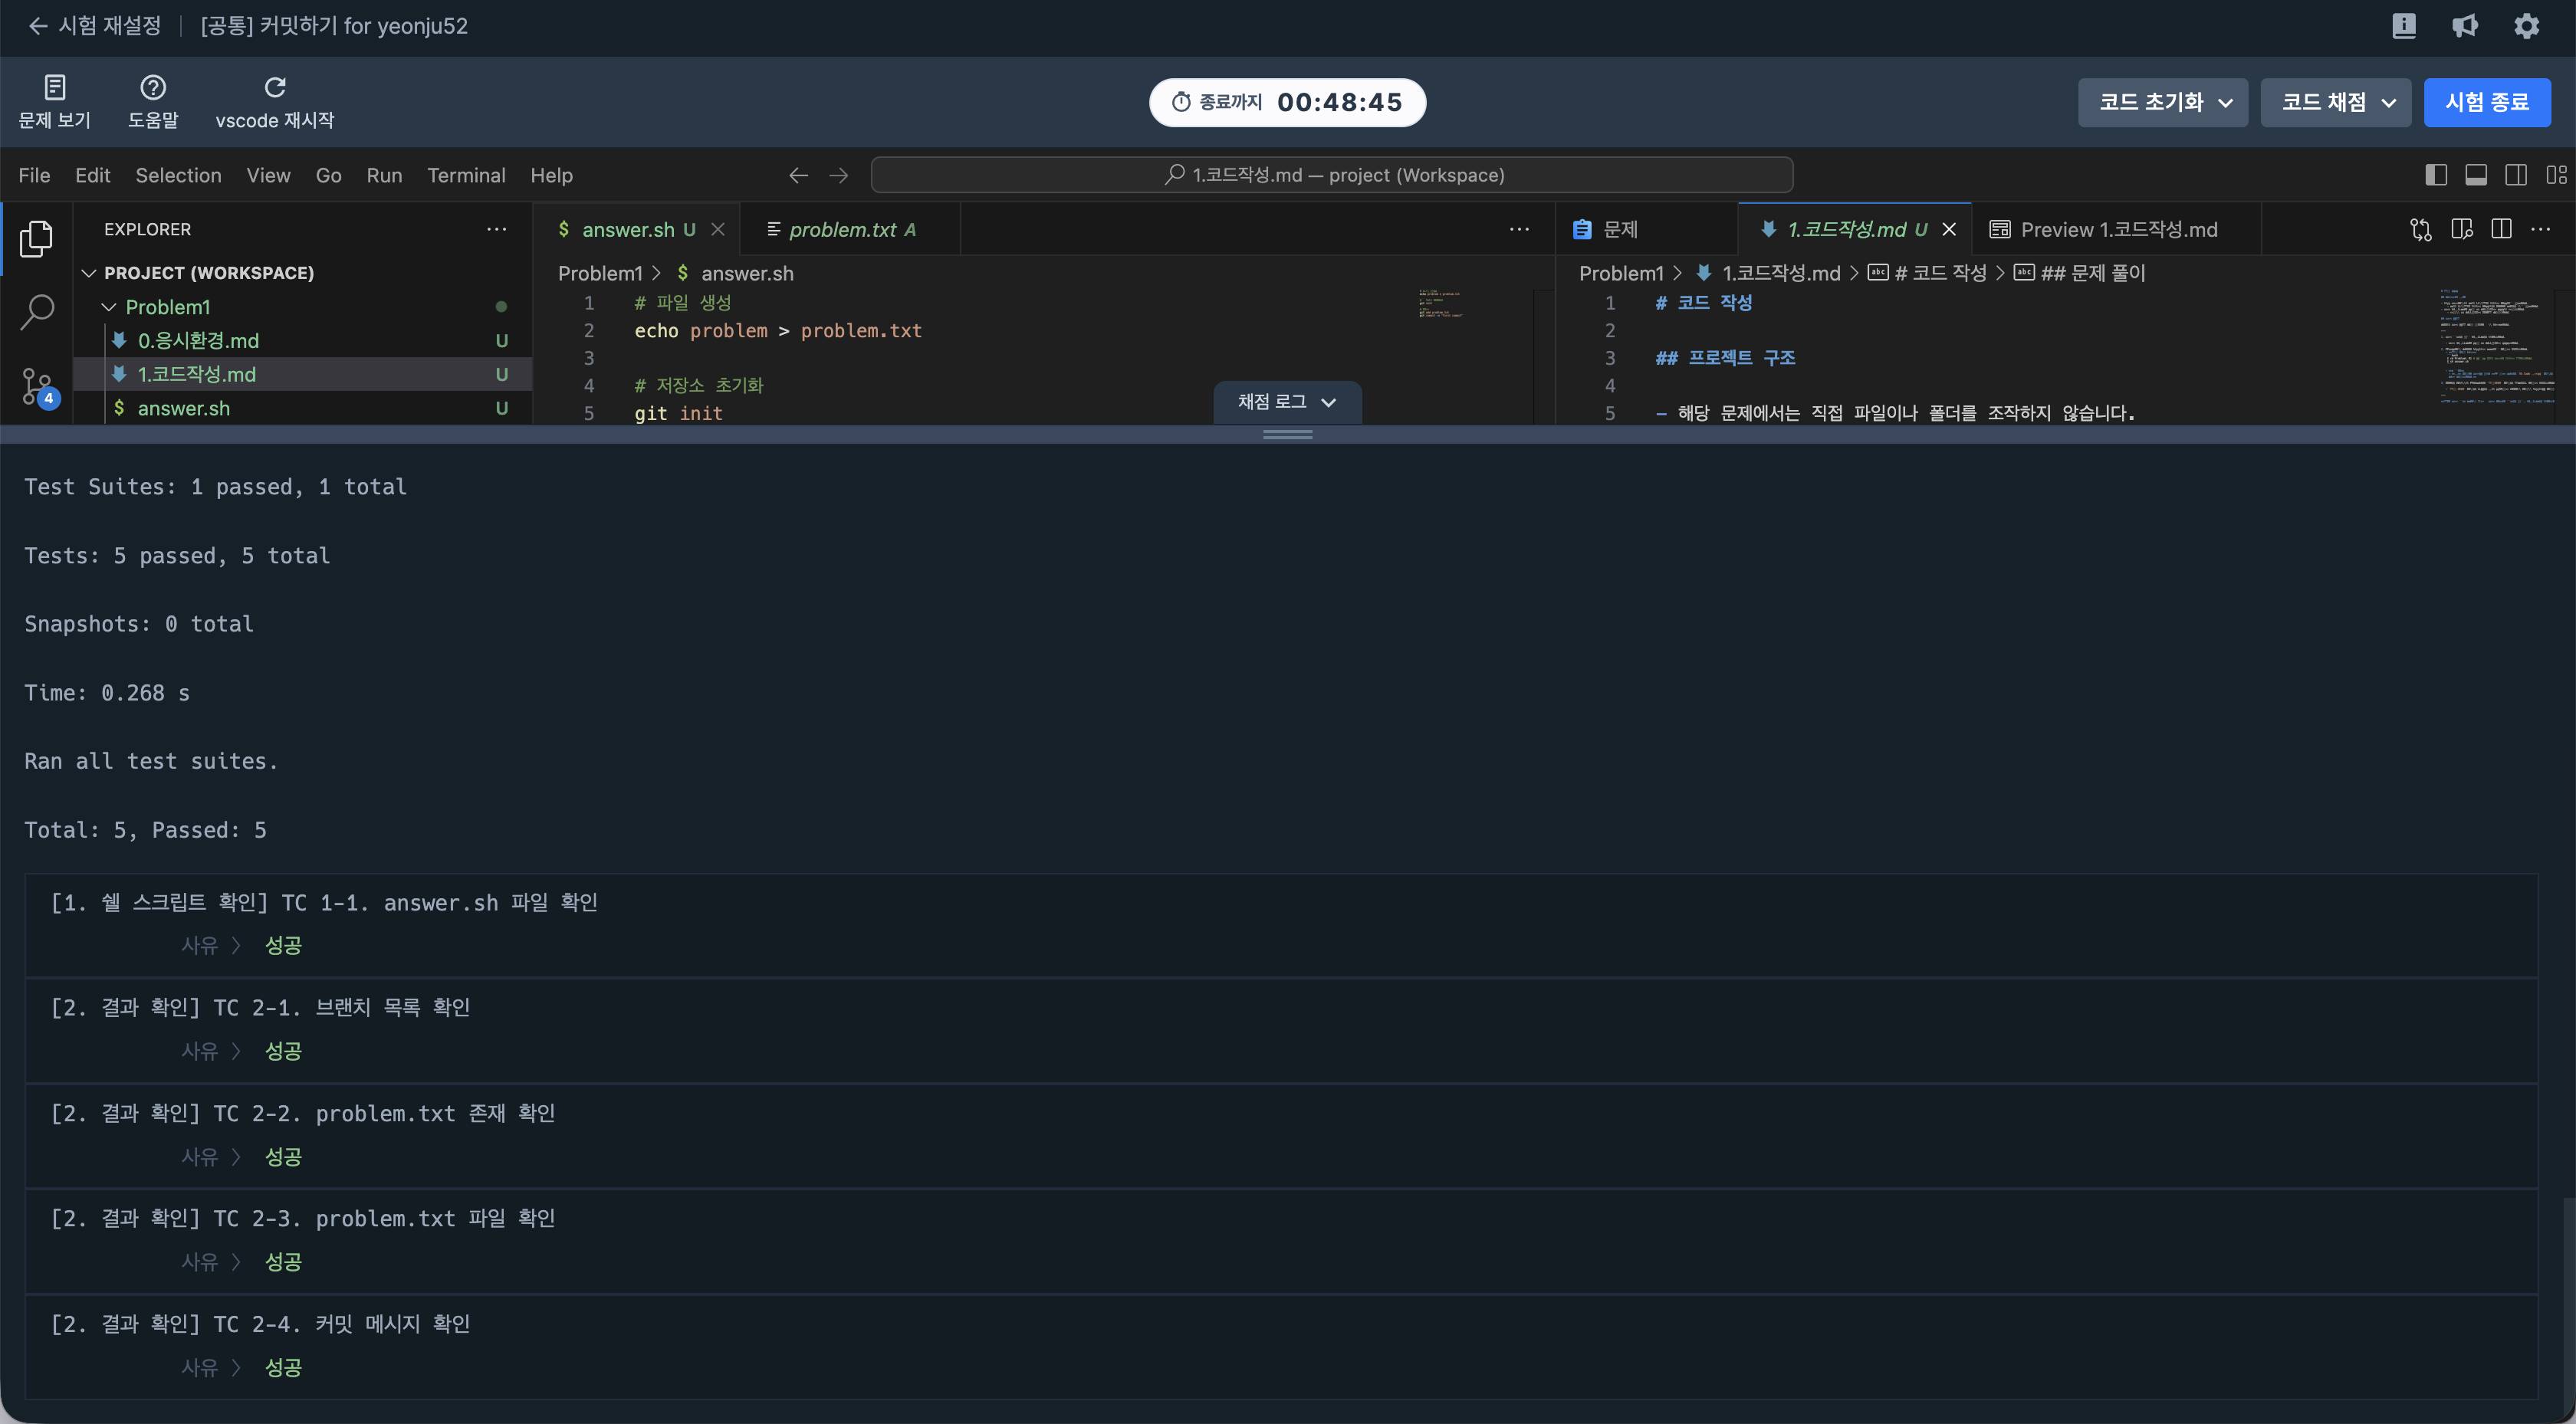Open the Terminal menu
Image resolution: width=2576 pixels, height=1424 pixels.
click(x=466, y=175)
